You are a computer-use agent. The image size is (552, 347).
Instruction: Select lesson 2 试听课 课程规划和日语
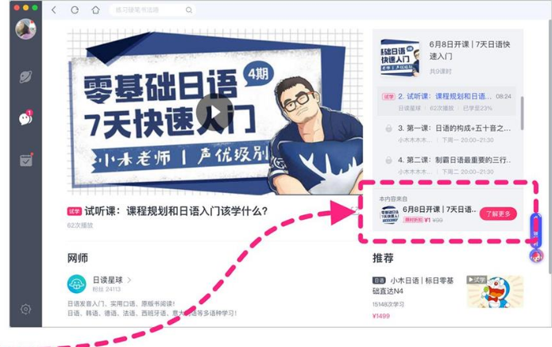[446, 102]
